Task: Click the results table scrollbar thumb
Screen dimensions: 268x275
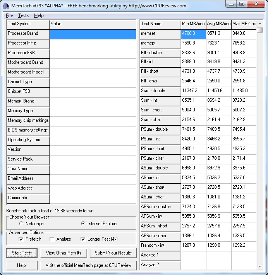Action: pos(260,30)
